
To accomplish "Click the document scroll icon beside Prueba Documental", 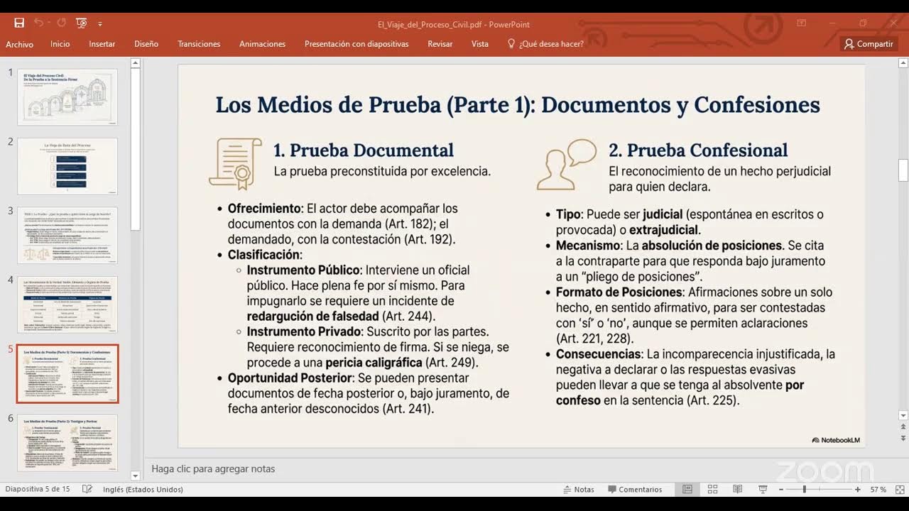I will (235, 164).
